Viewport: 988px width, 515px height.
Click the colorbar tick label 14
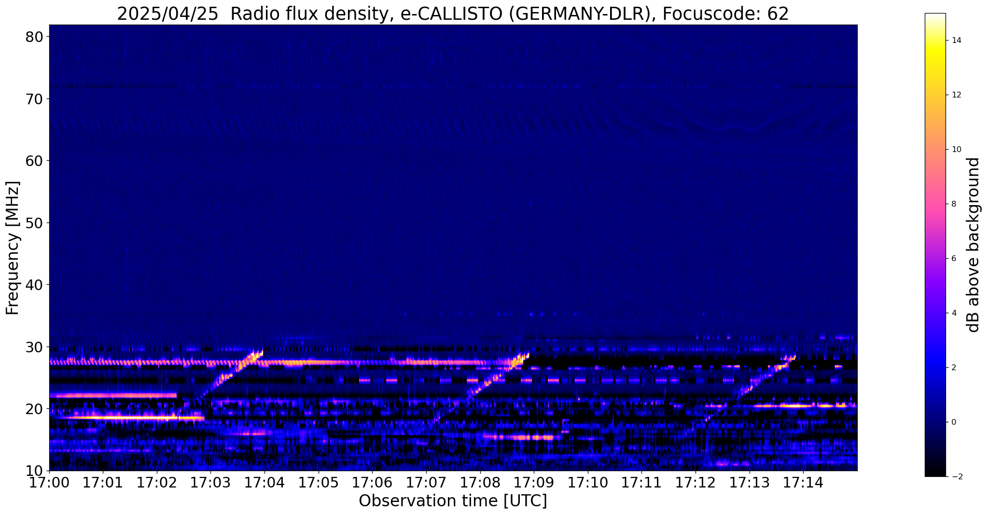(x=956, y=41)
